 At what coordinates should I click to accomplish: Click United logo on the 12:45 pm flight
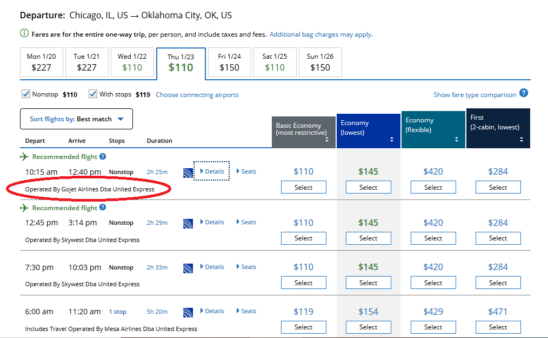click(188, 224)
